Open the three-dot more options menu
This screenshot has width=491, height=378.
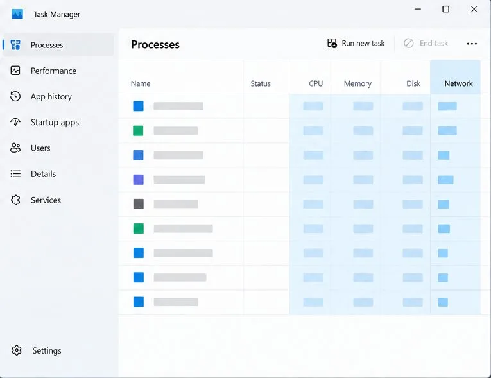[x=472, y=44]
